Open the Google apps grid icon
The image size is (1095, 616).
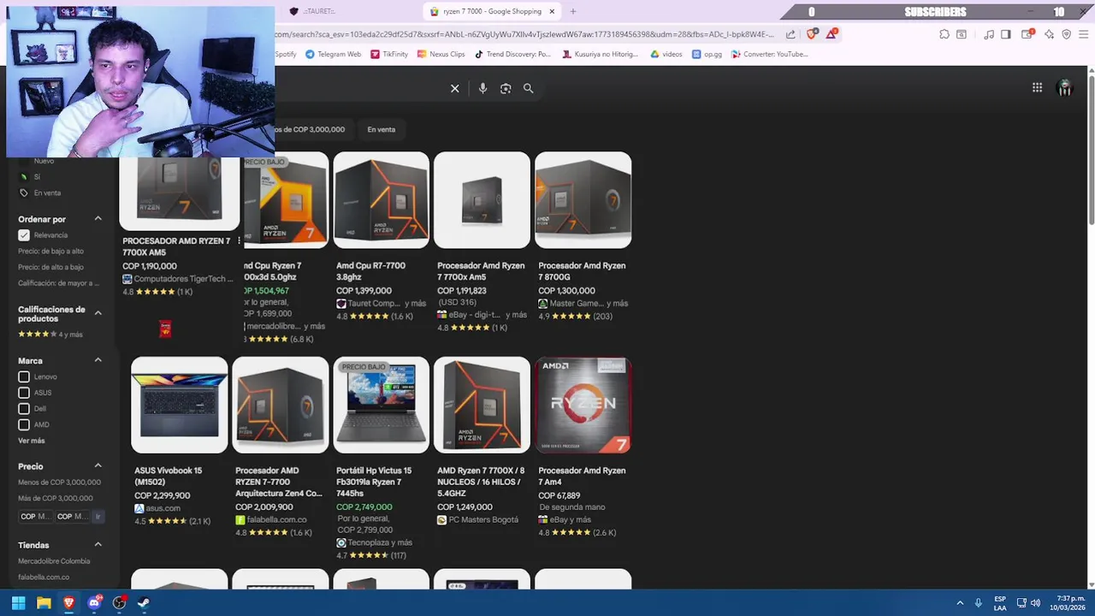click(x=1037, y=87)
